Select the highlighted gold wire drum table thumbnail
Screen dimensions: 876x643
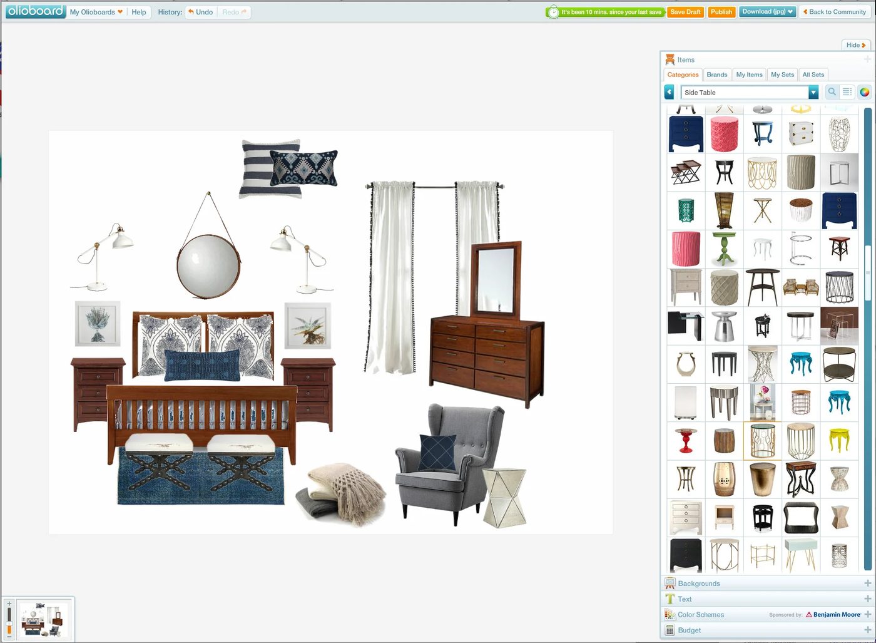[762, 440]
